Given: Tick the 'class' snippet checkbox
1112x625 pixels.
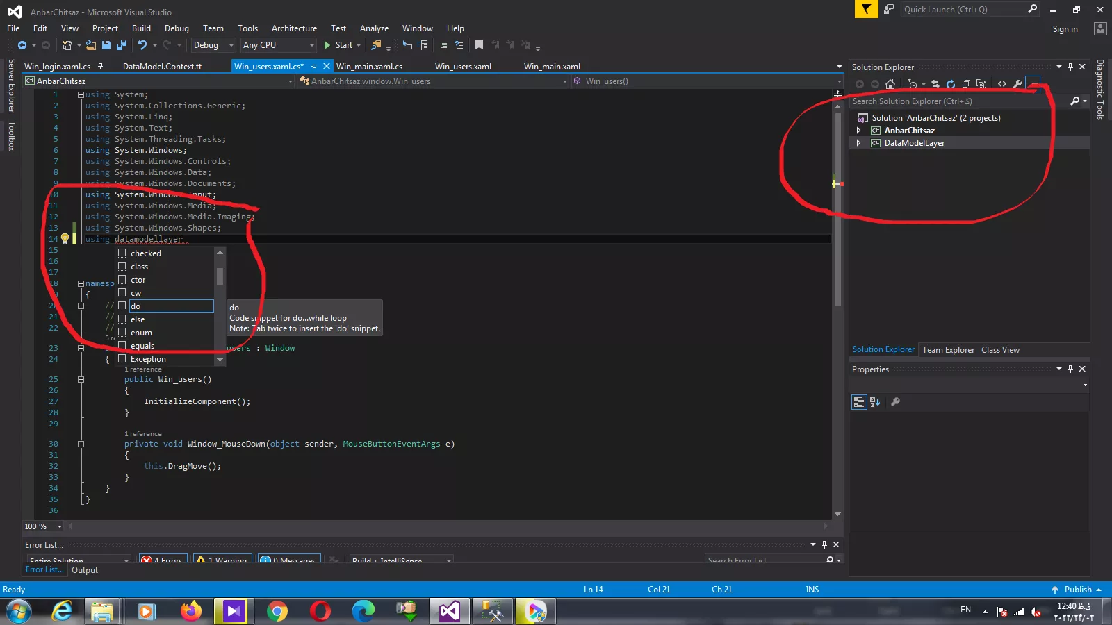Looking at the screenshot, I should [x=122, y=267].
